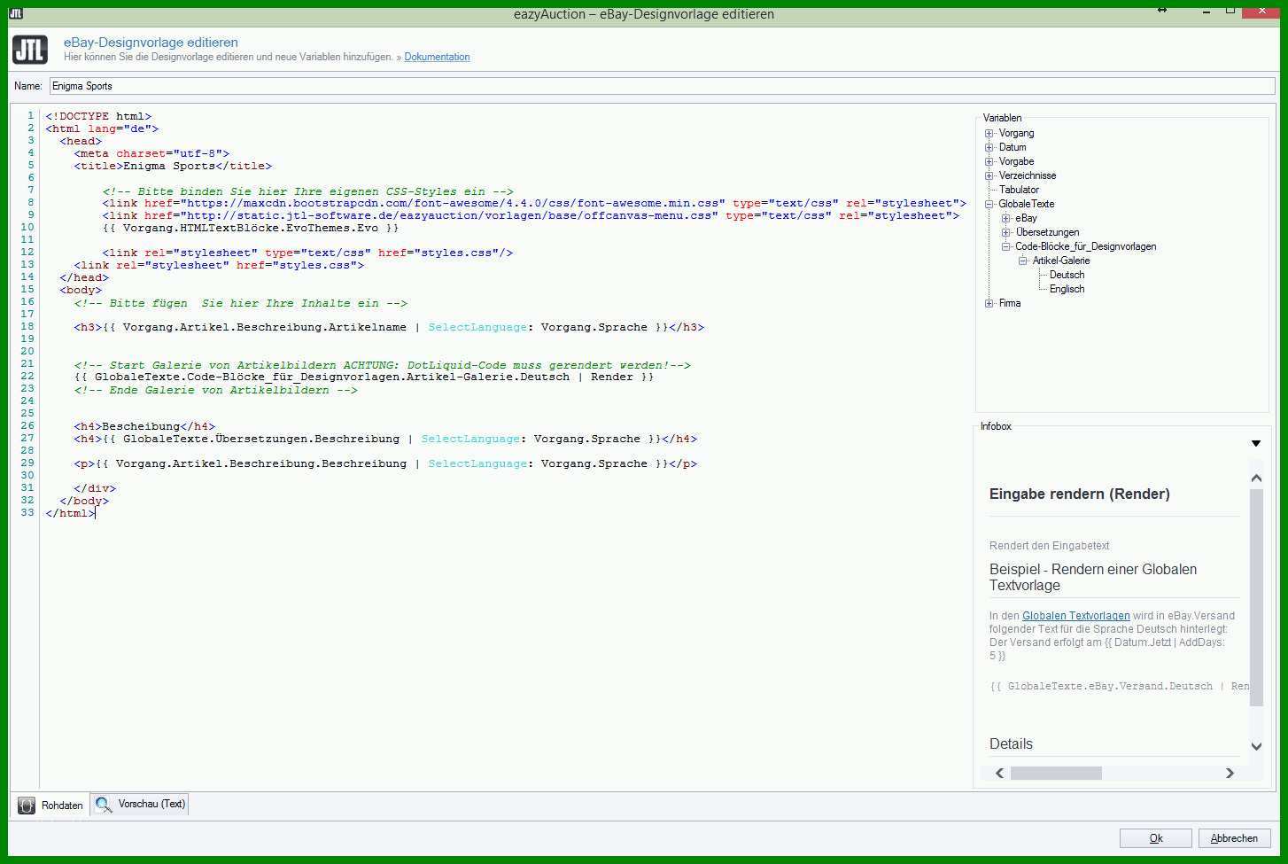Click the meta charset utf-8 line
Viewport: 1288px width, 864px height.
[151, 153]
